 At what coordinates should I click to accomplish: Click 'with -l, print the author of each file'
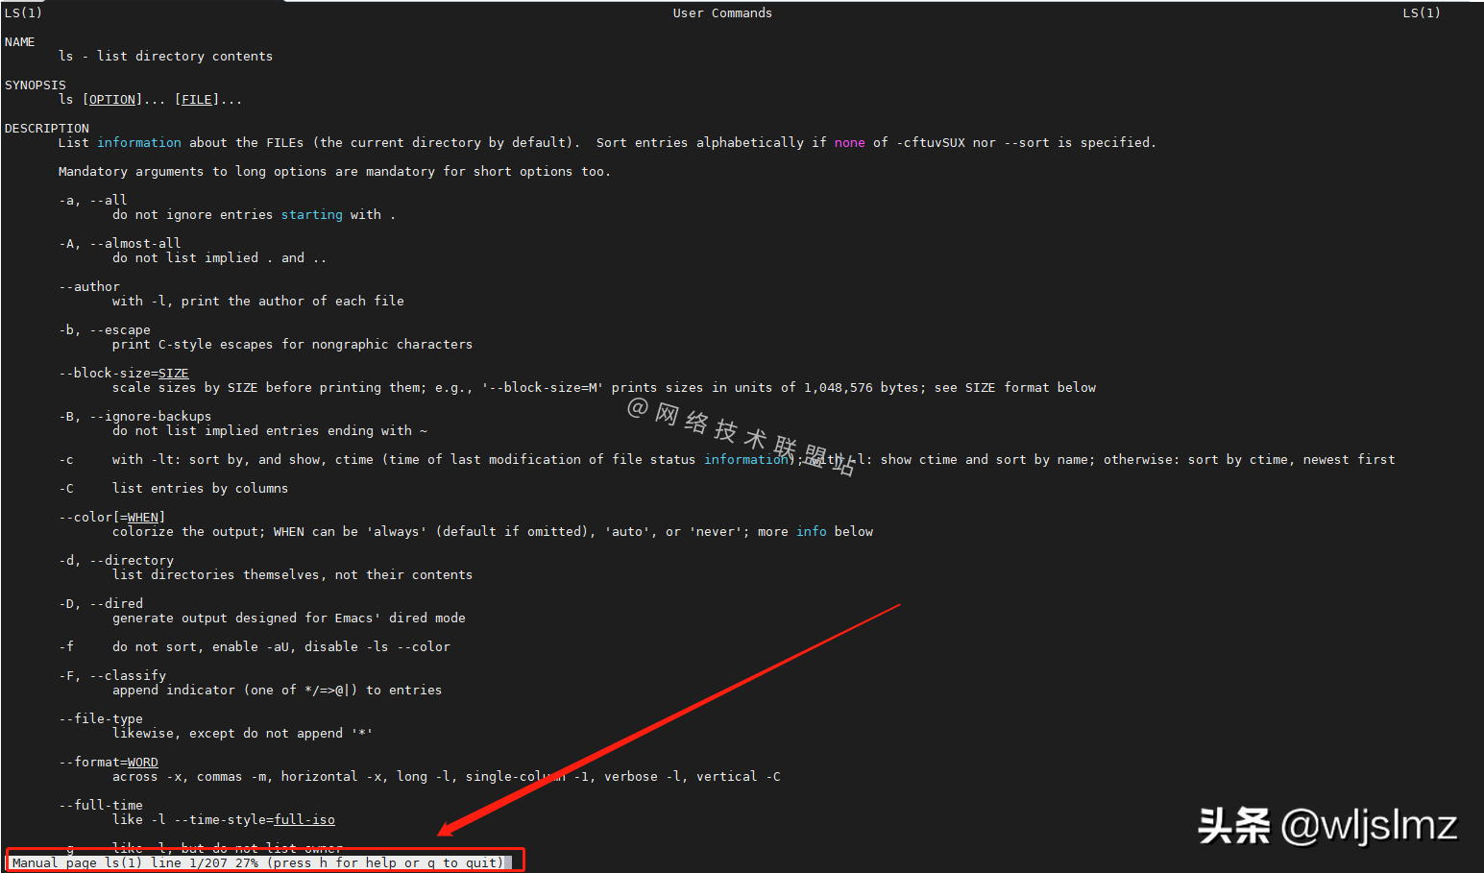tap(257, 301)
